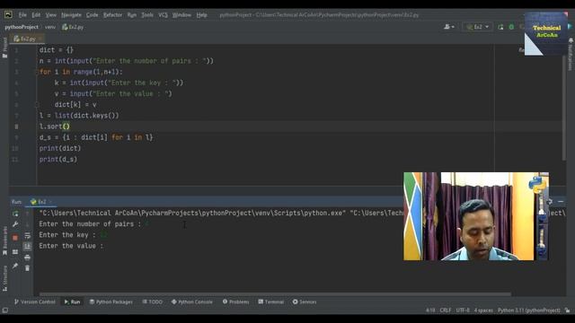Click pythonProject in the breadcrumb
Image resolution: width=575 pixels, height=323 pixels.
[x=22, y=27]
